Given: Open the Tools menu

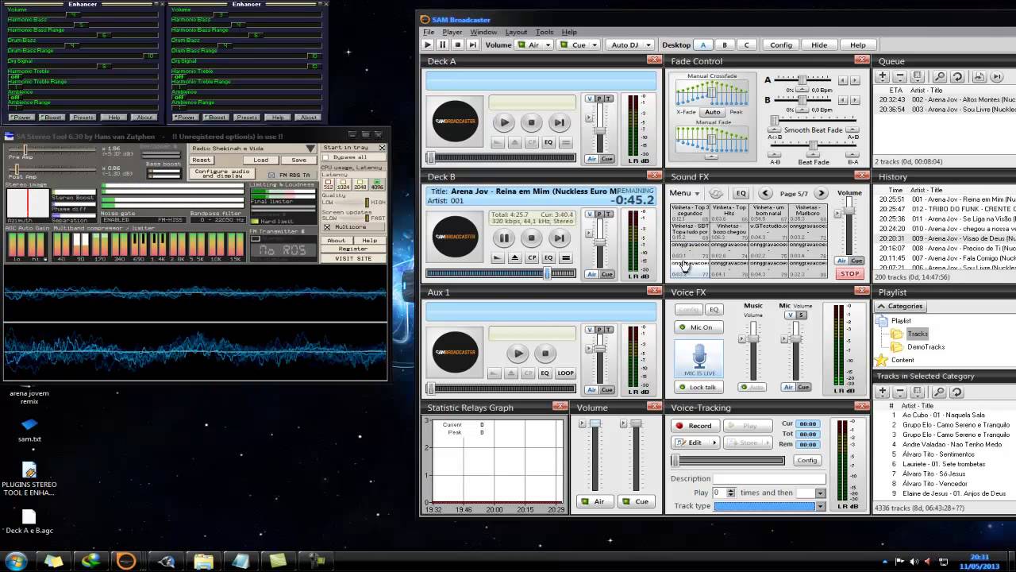Looking at the screenshot, I should 545,33.
